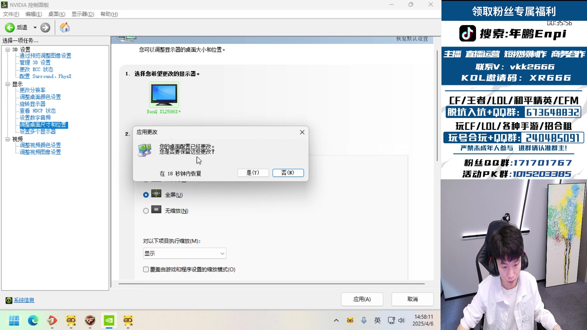Open the clock showing 14:58:11
587x330 pixels.
point(423,321)
